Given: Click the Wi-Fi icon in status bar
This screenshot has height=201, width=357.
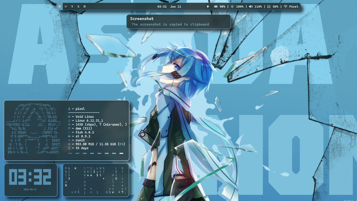Looking at the screenshot, I should pos(285,7).
